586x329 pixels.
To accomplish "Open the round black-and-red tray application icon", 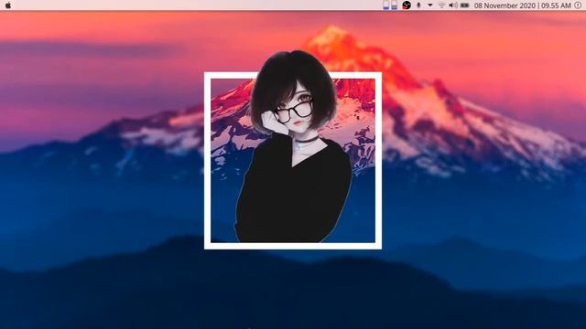I will [407, 5].
